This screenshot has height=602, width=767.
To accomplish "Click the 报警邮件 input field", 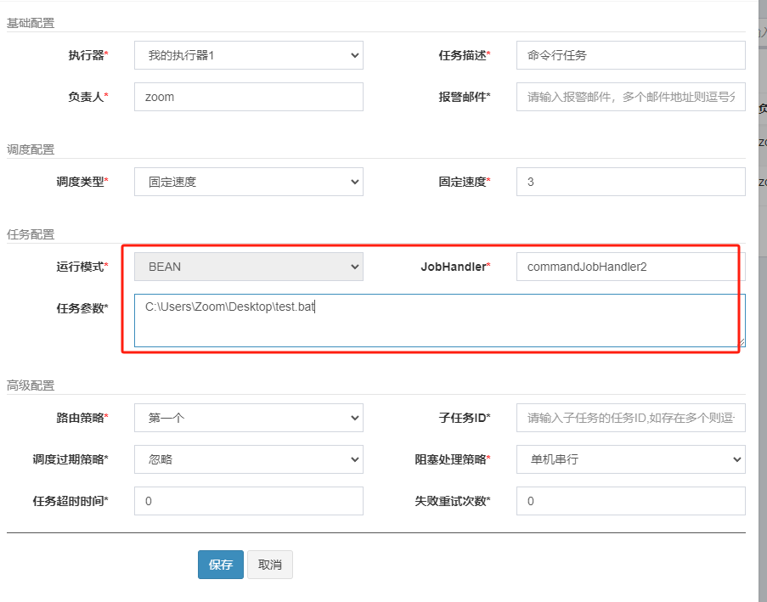I will 630,97.
